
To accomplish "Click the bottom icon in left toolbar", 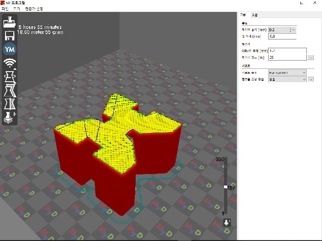I will tap(10, 117).
